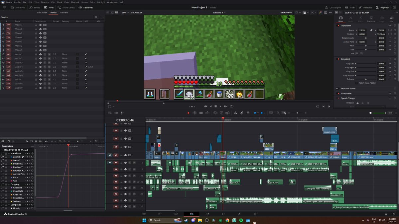This screenshot has width=399, height=224.
Task: Open the Playback menu
Action: coord(75,2)
